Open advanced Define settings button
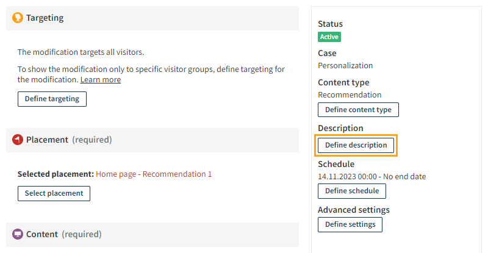Viewport: 488px width, 253px height. 350,224
